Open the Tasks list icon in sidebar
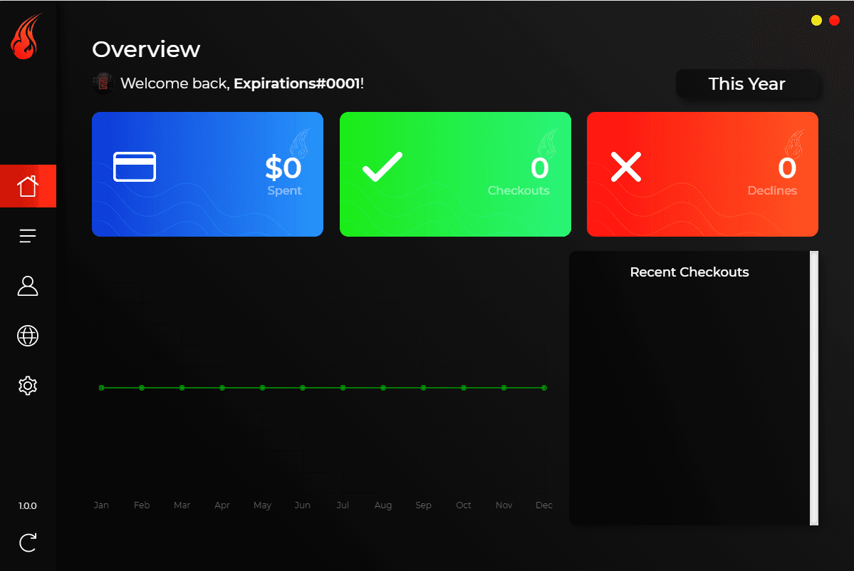This screenshot has width=854, height=571. click(x=28, y=236)
